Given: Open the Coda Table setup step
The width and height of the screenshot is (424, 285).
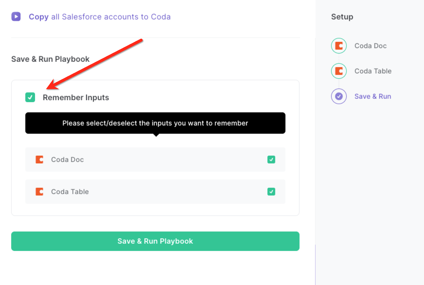Looking at the screenshot, I should [373, 71].
